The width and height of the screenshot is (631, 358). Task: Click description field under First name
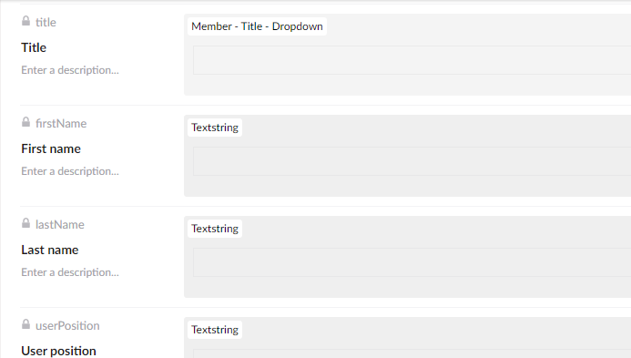(x=70, y=171)
